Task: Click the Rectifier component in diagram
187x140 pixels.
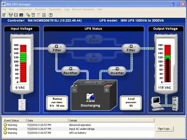Action: pos(71,71)
